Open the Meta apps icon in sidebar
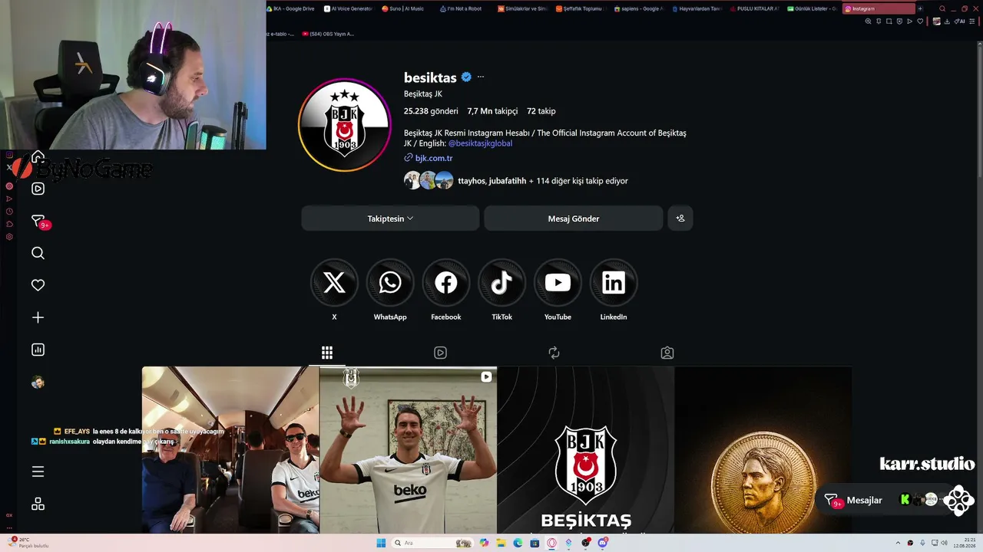The height and width of the screenshot is (552, 983). point(38,504)
